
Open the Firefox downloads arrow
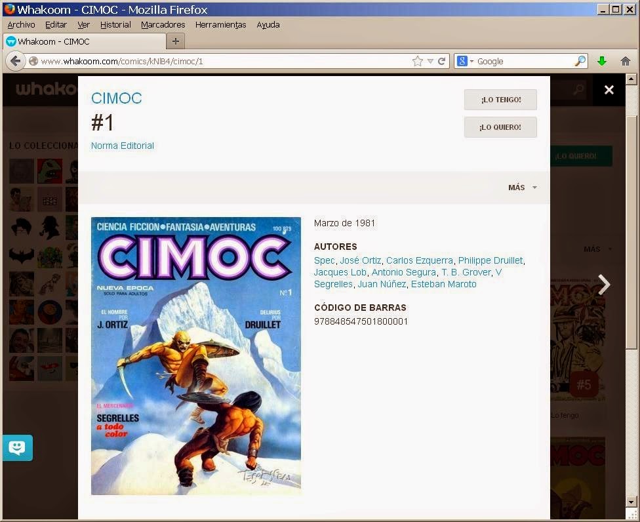pyautogui.click(x=601, y=61)
